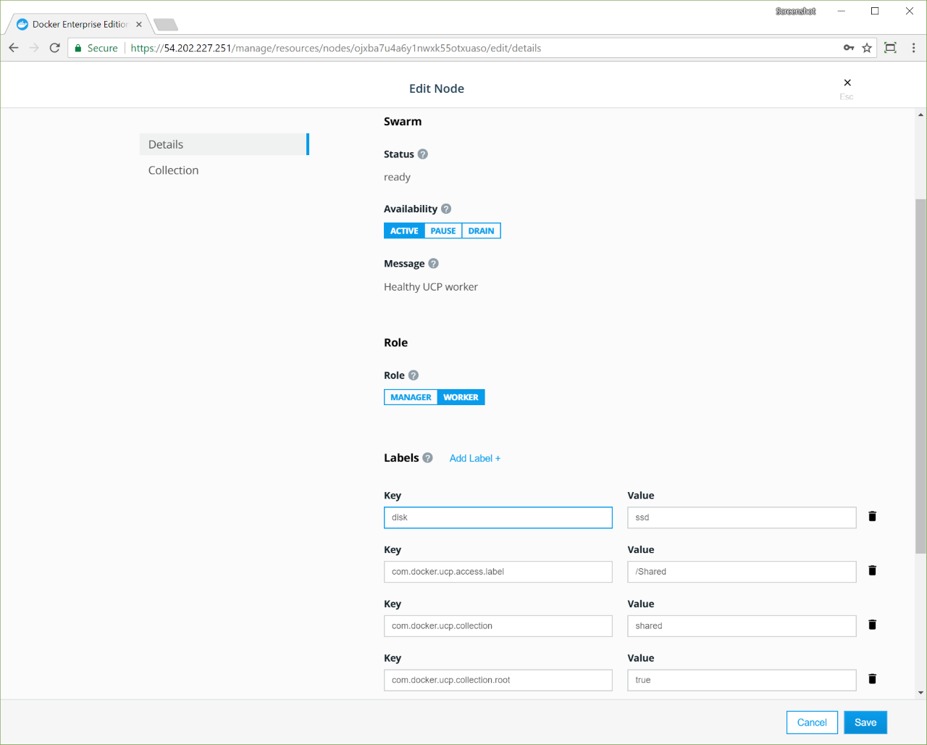Delete the disk label with trash icon
The image size is (927, 745).
[x=872, y=517]
